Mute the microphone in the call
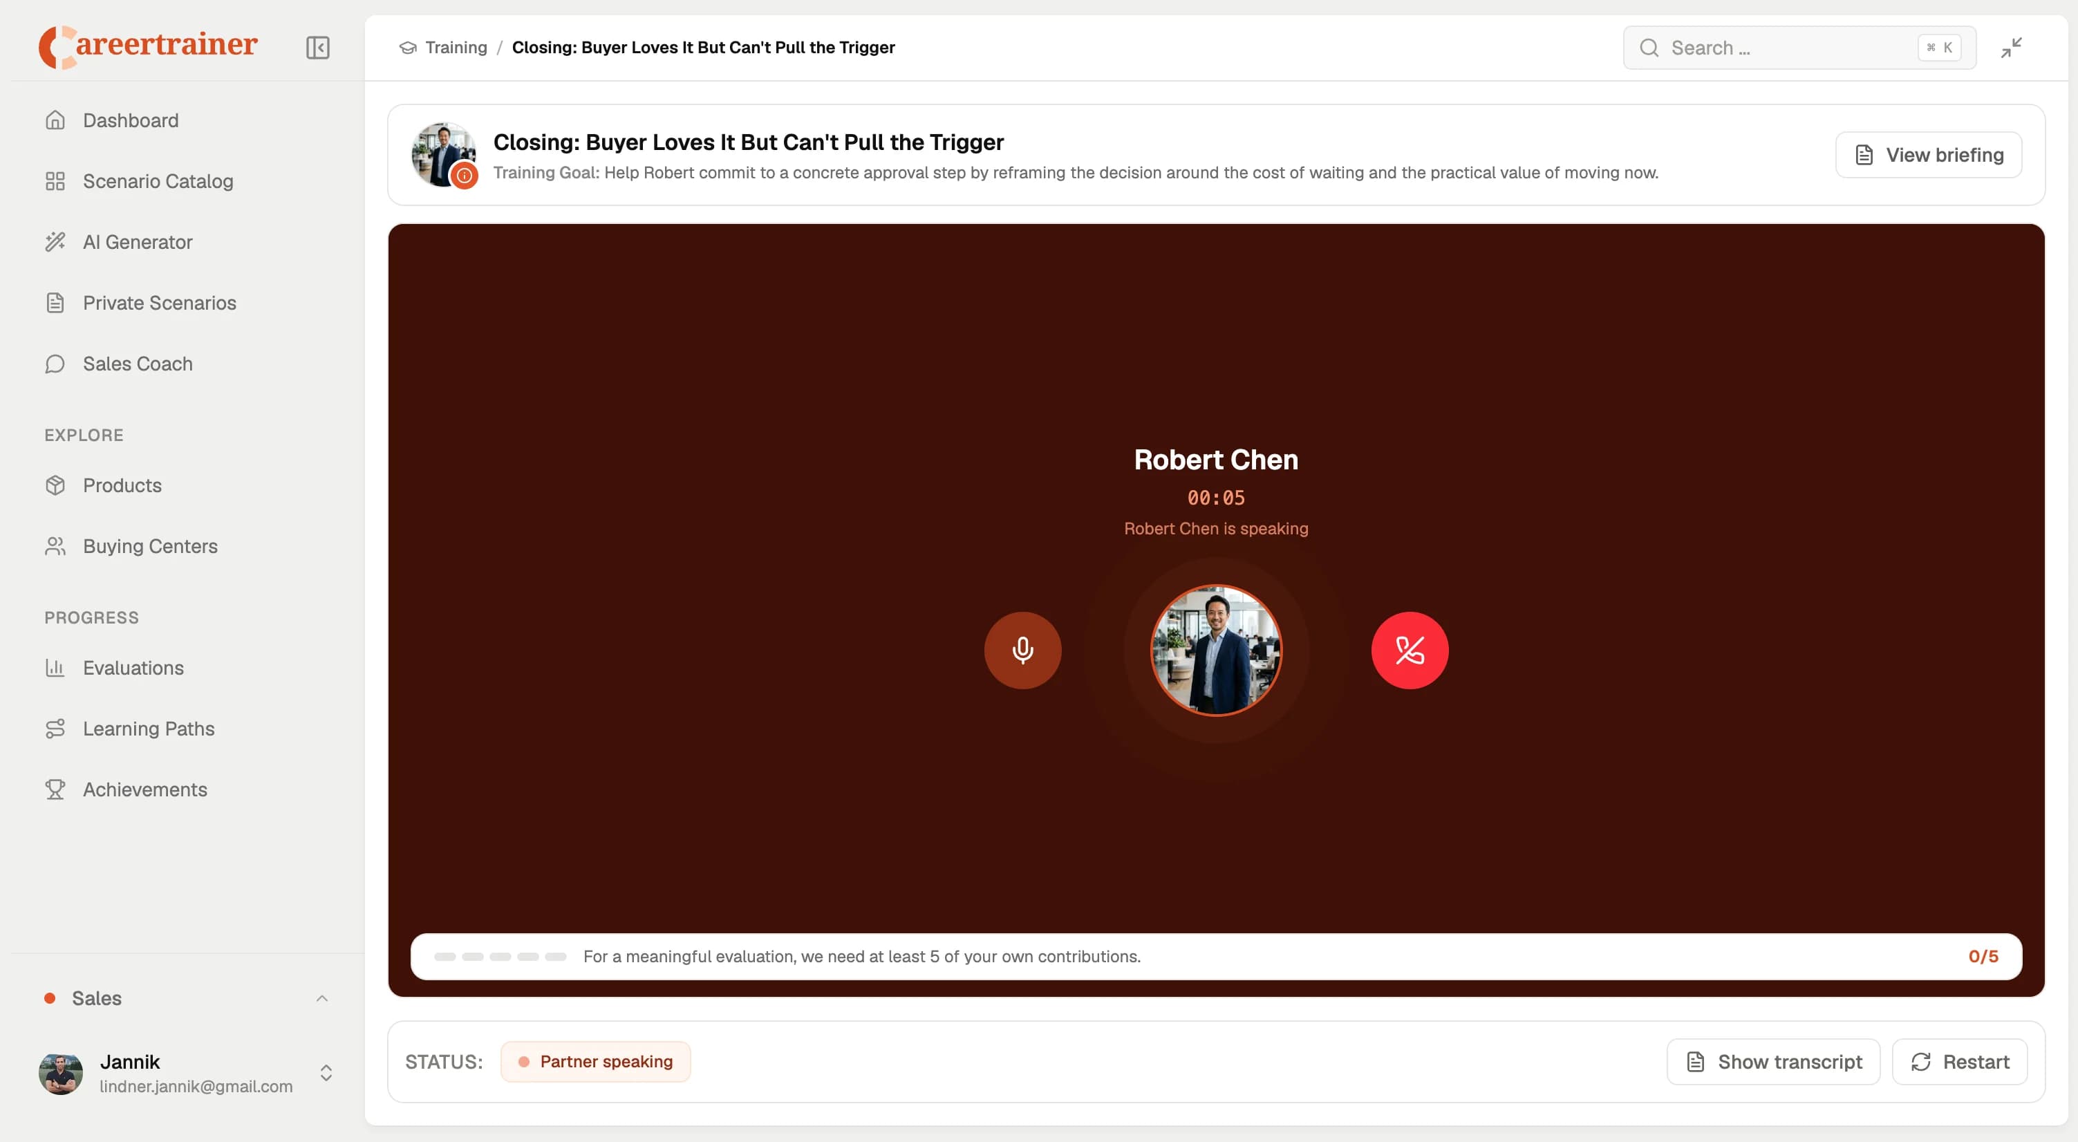 coord(1022,650)
